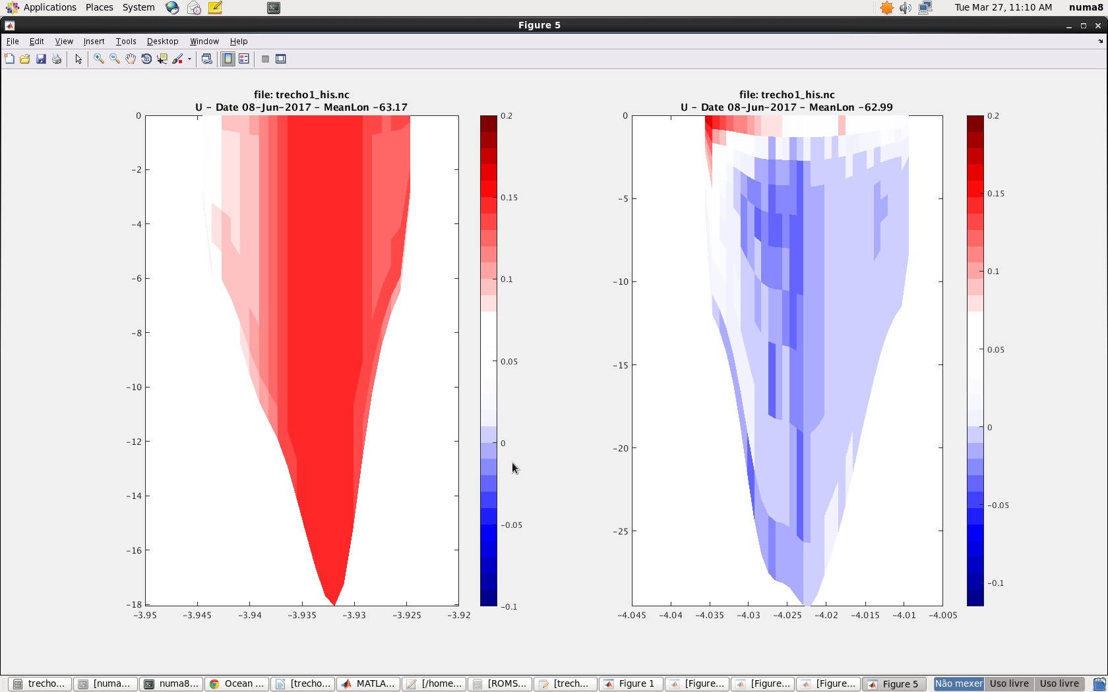Activate the Rotate 3D tool
The image size is (1108, 692).
pyautogui.click(x=146, y=59)
